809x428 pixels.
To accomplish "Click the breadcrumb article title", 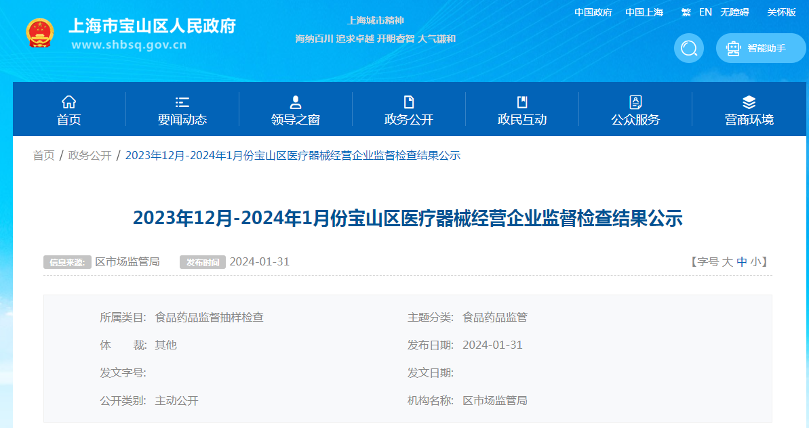I will tap(292, 156).
